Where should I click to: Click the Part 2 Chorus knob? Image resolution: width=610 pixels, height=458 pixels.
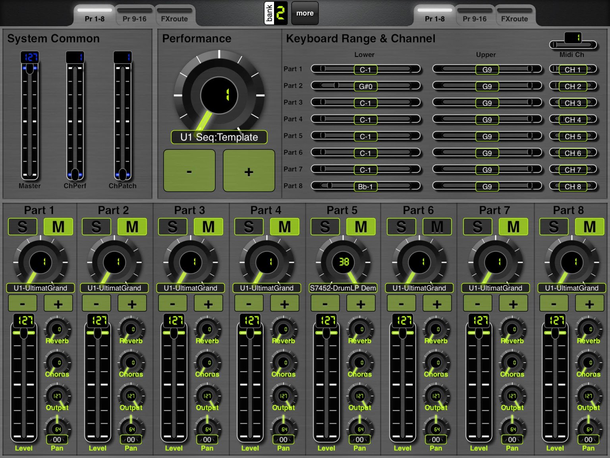[131, 362]
